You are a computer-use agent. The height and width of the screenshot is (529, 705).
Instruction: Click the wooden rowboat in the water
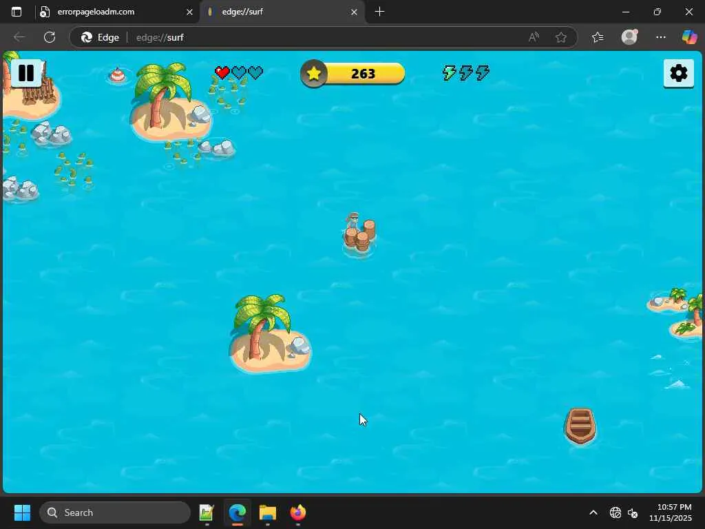(580, 426)
